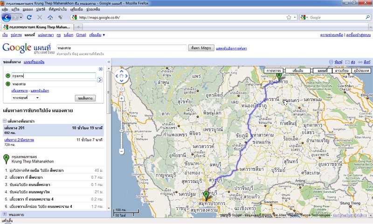Pan the map left with the left arrow
The image size is (373, 224).
point(117,76)
